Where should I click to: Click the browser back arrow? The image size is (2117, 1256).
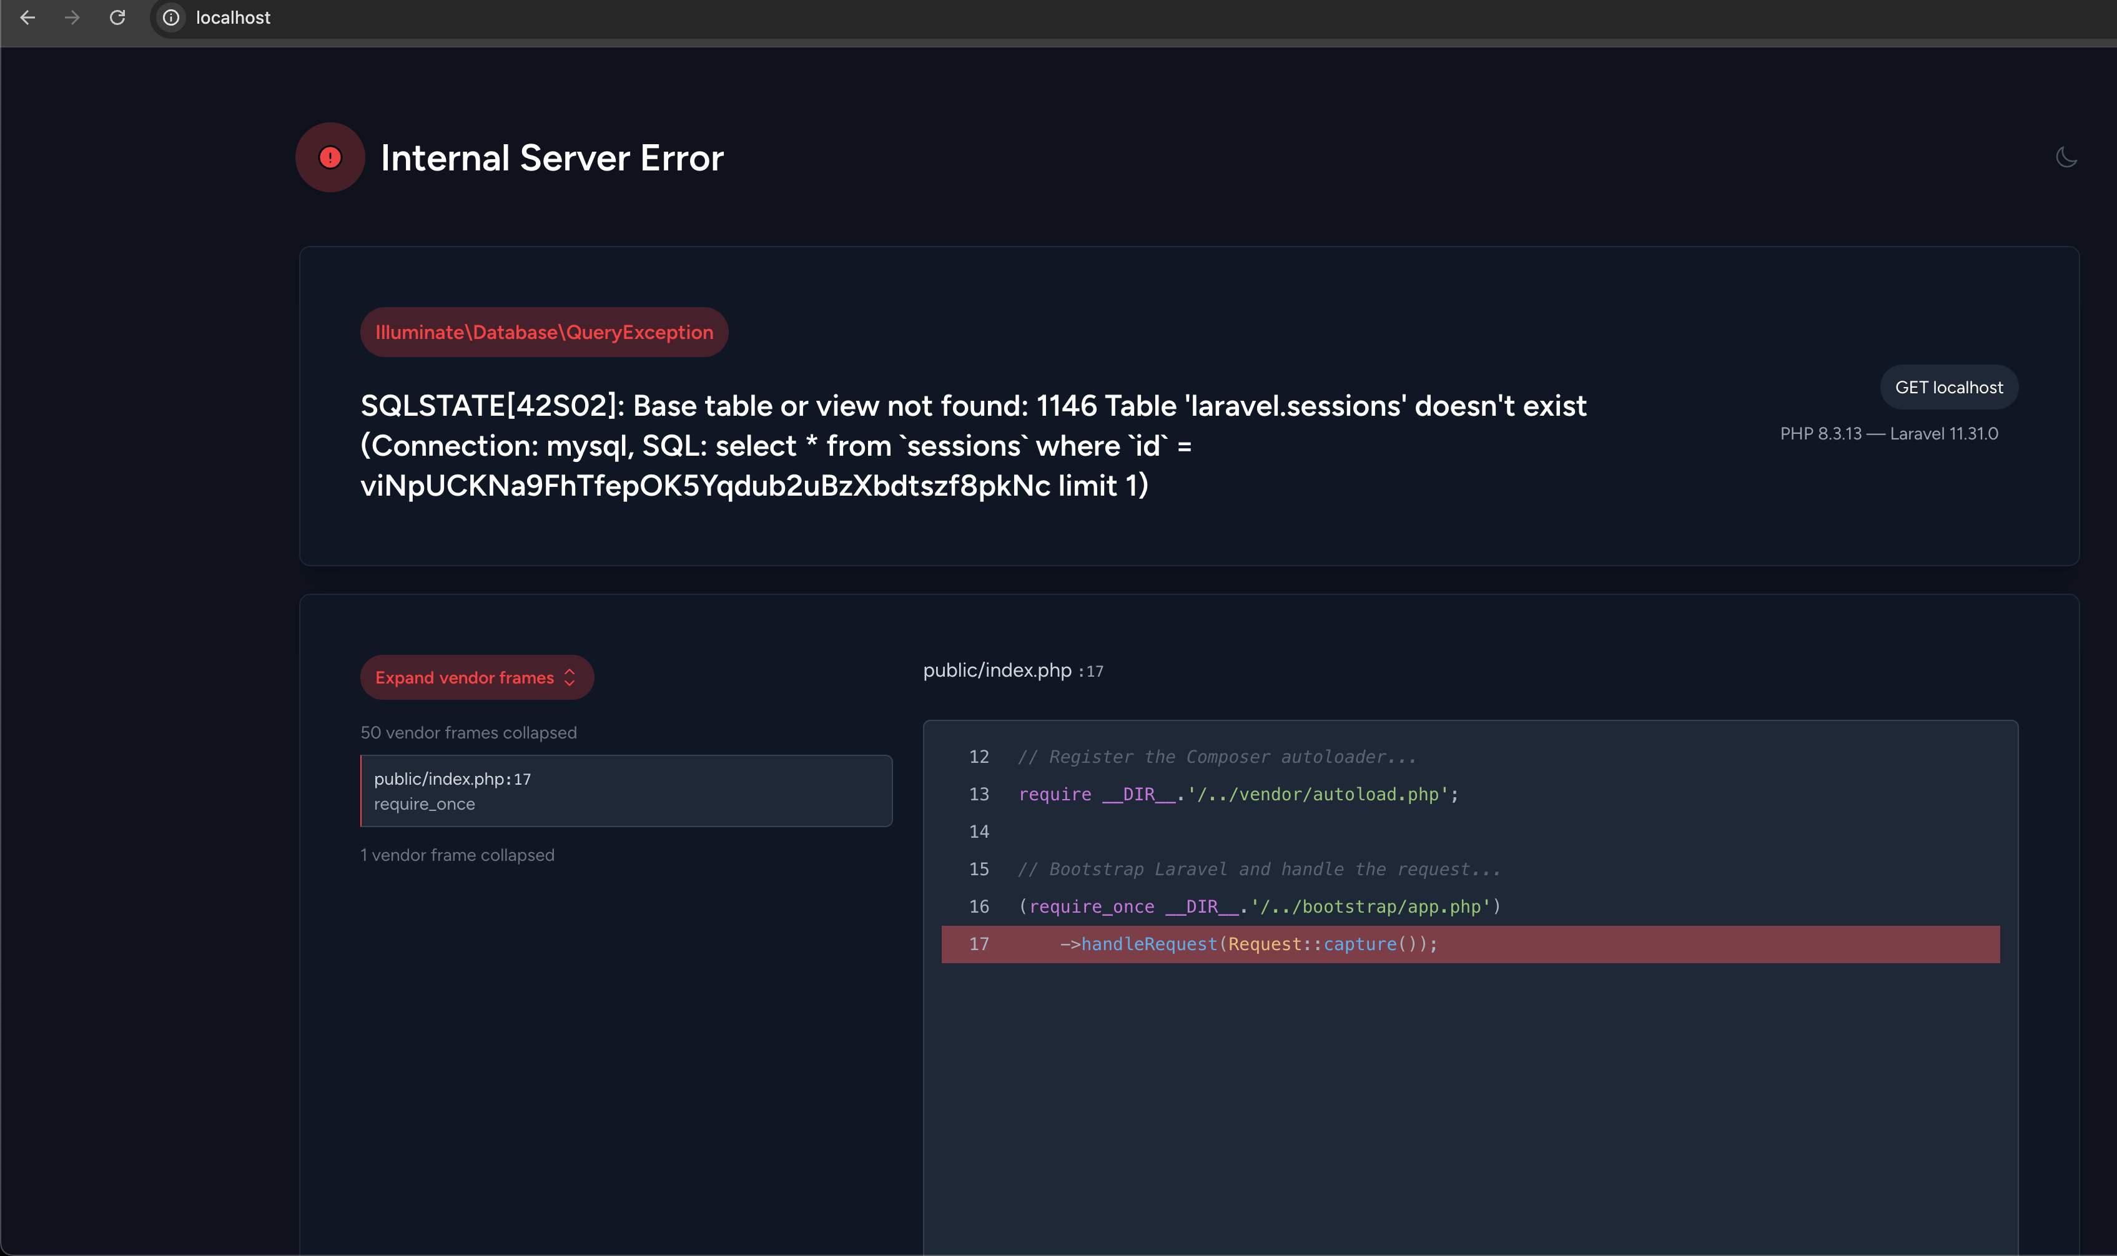[x=29, y=17]
